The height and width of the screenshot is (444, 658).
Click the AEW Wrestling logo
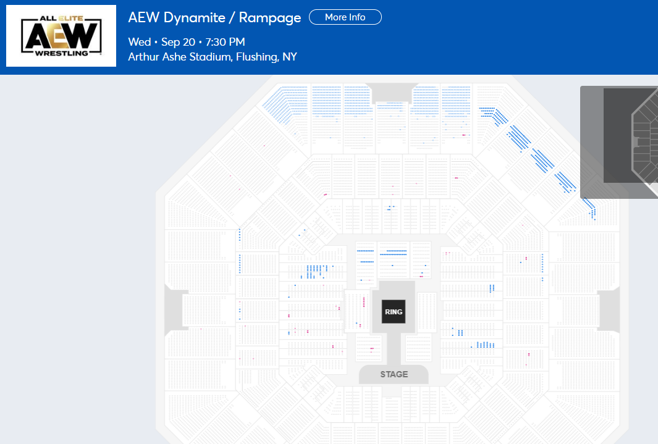pyautogui.click(x=61, y=36)
